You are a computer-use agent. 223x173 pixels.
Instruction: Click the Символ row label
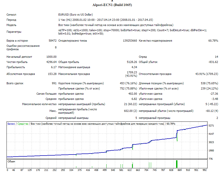pos(11,15)
